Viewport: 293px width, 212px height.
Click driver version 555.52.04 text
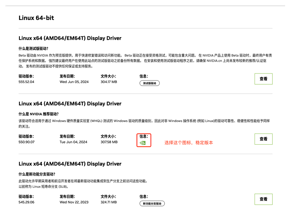(26, 82)
